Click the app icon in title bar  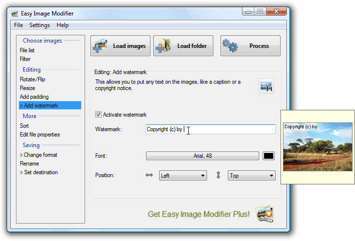pyautogui.click(x=15, y=14)
